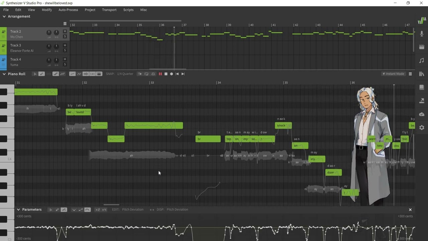This screenshot has height=241, width=428.
Task: Open the cloud icon panel in right sidebar
Action: pyautogui.click(x=422, y=114)
